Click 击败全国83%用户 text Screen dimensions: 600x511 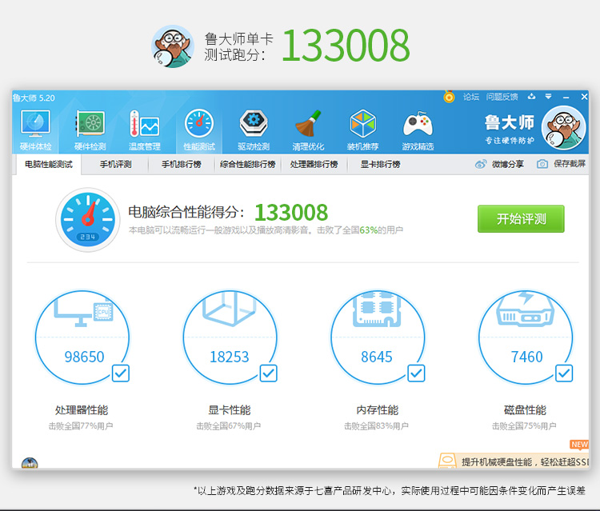(376, 426)
